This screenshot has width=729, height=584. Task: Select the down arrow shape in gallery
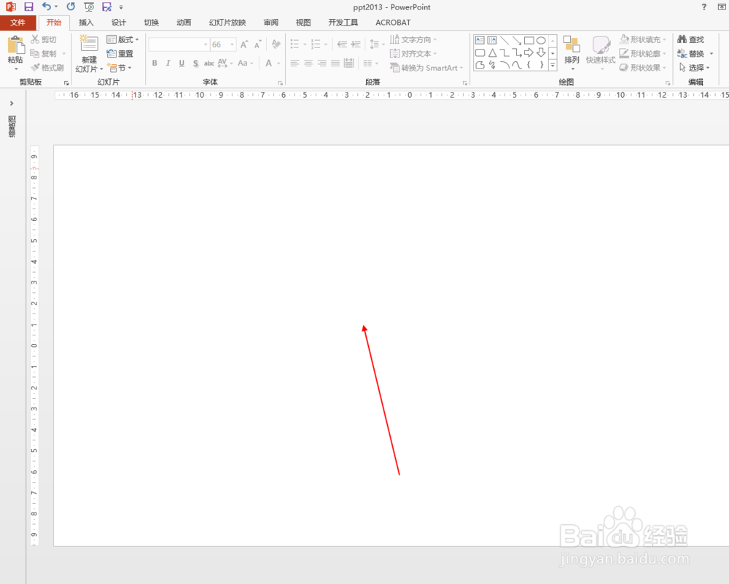tap(541, 52)
